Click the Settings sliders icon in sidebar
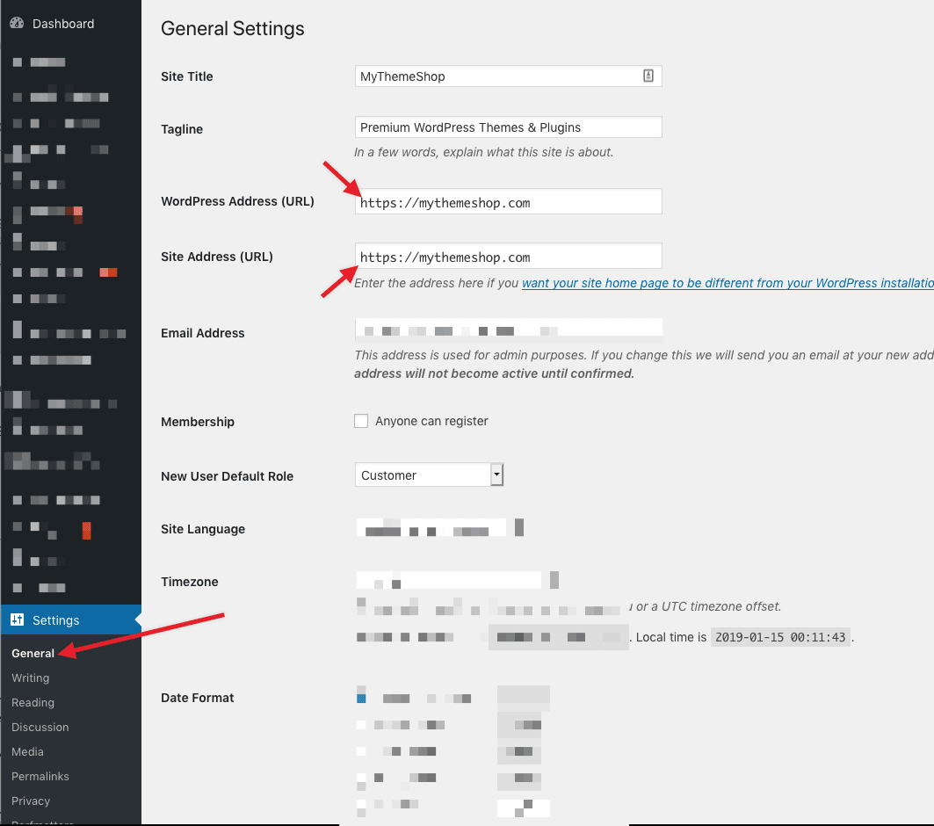Viewport: 934px width, 826px height. pyautogui.click(x=17, y=620)
